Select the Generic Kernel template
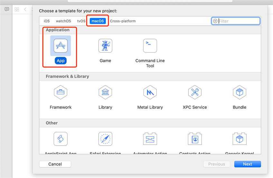273x178 pixels. point(240,139)
